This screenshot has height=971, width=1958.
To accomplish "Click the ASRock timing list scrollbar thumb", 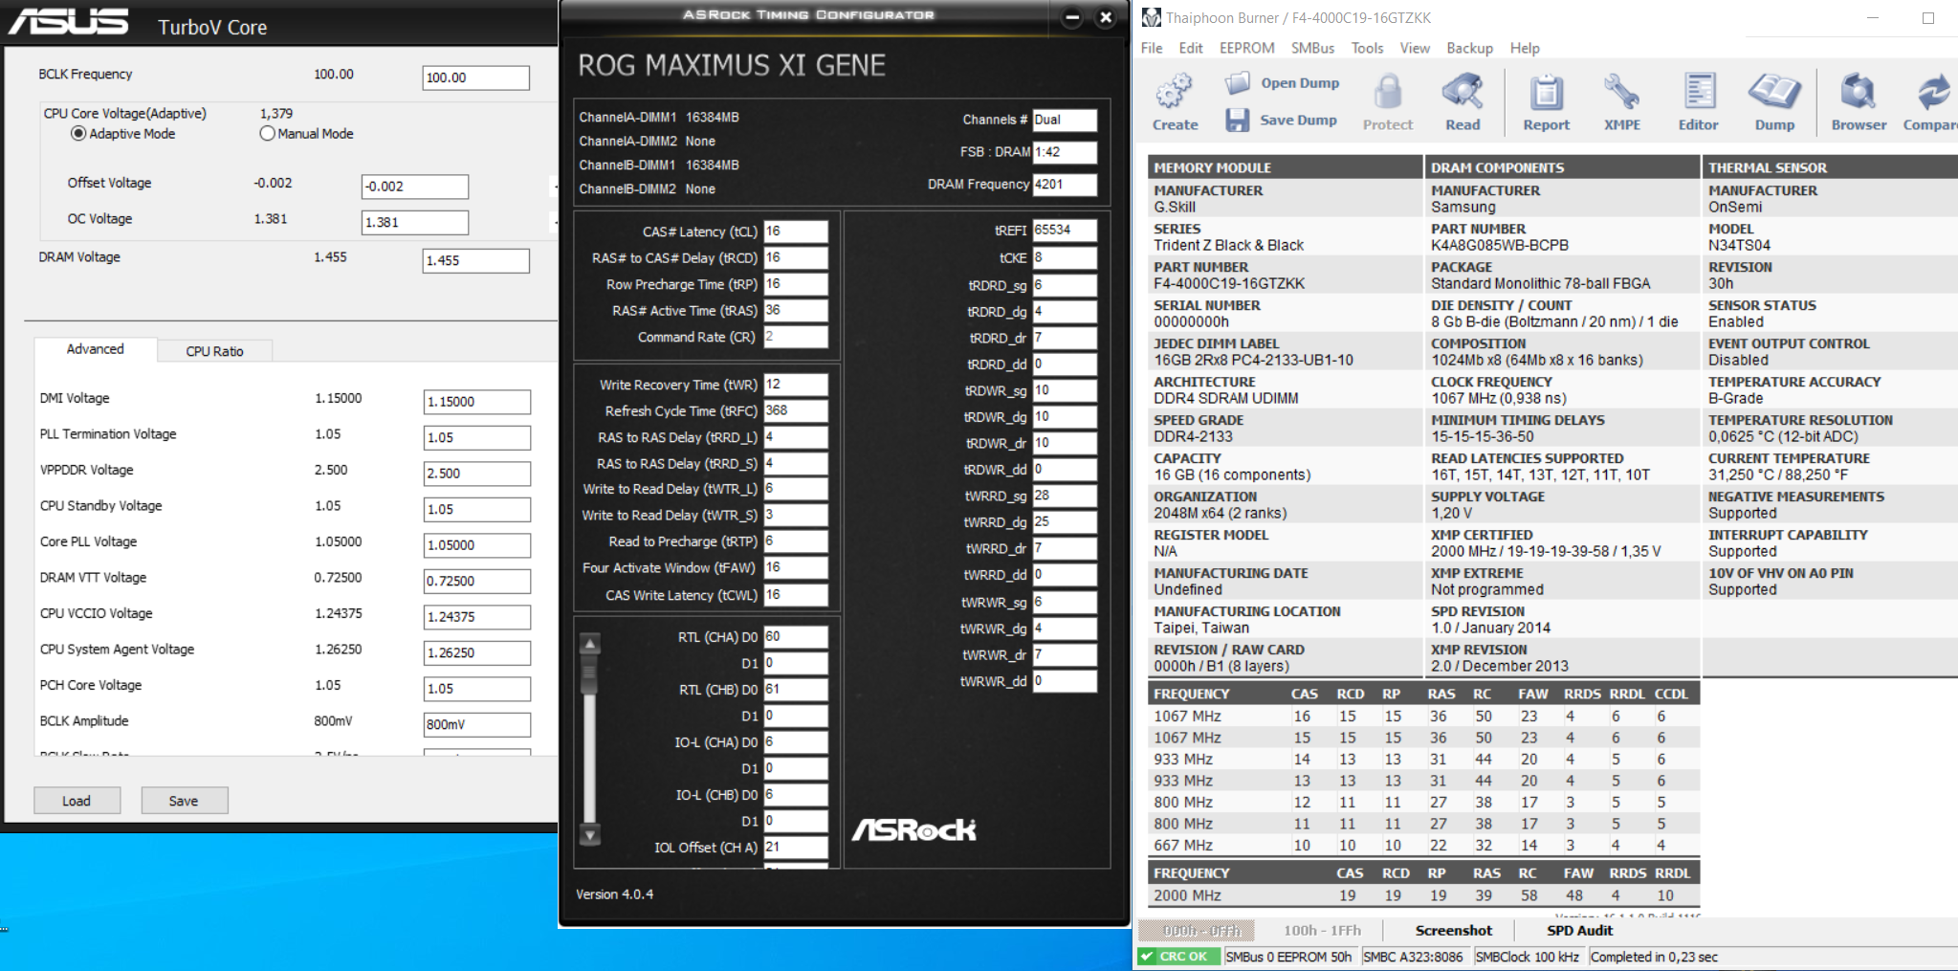I will 590,676.
